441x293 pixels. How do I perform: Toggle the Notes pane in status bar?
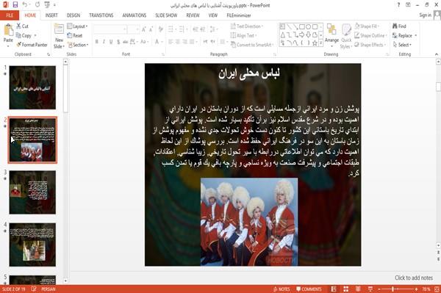pos(282,289)
